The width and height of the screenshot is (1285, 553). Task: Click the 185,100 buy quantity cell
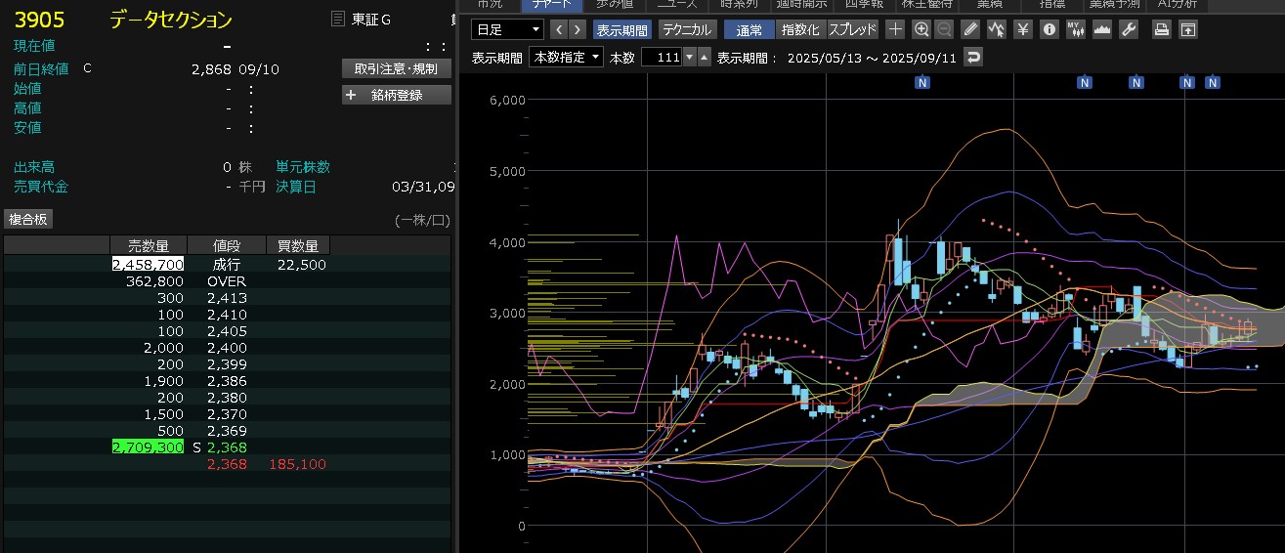[297, 463]
